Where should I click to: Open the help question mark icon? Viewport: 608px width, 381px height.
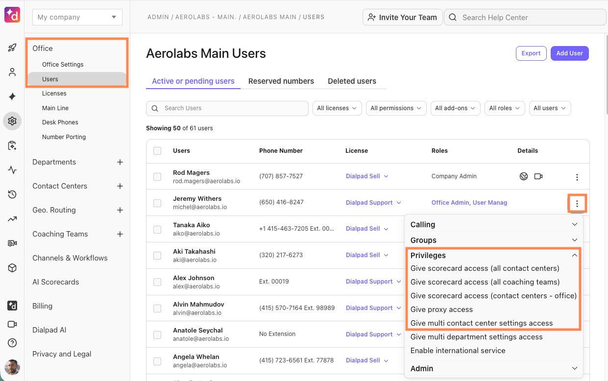pos(12,343)
